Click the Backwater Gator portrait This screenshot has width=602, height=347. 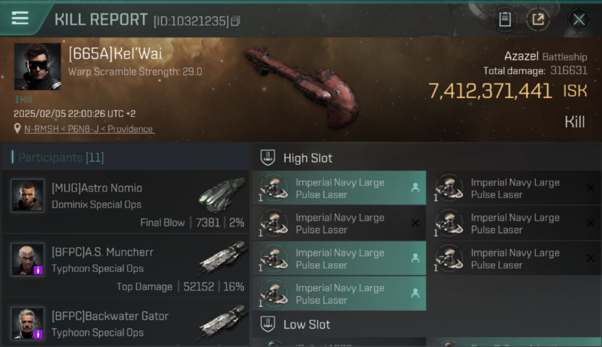pos(28,323)
